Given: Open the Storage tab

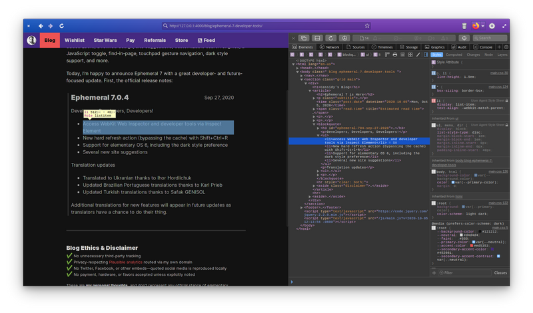Looking at the screenshot, I should point(409,47).
